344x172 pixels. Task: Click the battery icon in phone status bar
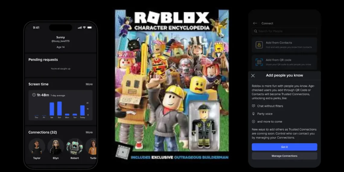[x=90, y=28]
